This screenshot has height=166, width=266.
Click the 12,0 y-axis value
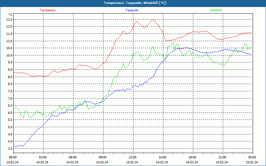pos(10,27)
